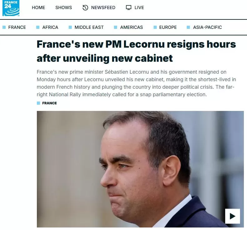Viewport: 247px width, 230px height.
Task: Go to the Home page
Action: [38, 8]
